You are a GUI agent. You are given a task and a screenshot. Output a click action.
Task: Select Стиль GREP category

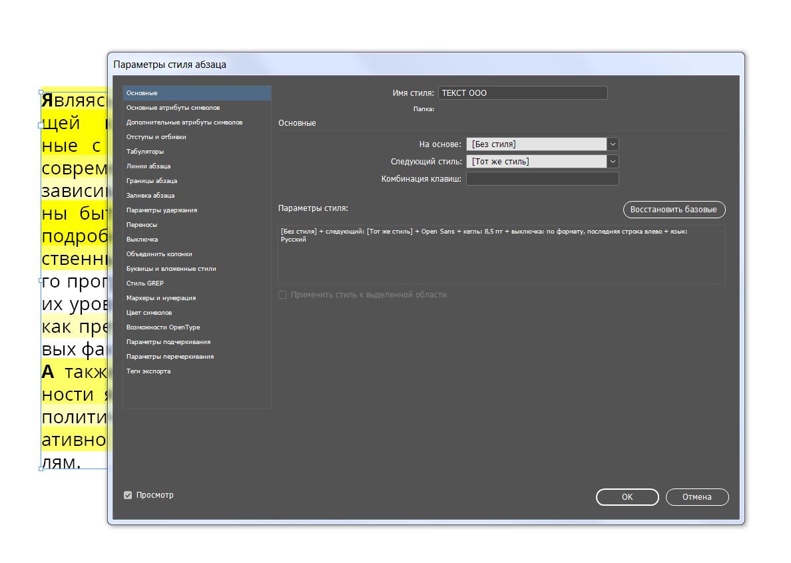pos(196,283)
